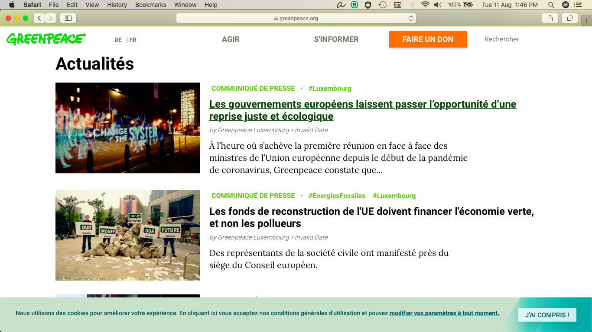The height and width of the screenshot is (332, 592).
Task: Click the Actualités heading
Action: 95,64
